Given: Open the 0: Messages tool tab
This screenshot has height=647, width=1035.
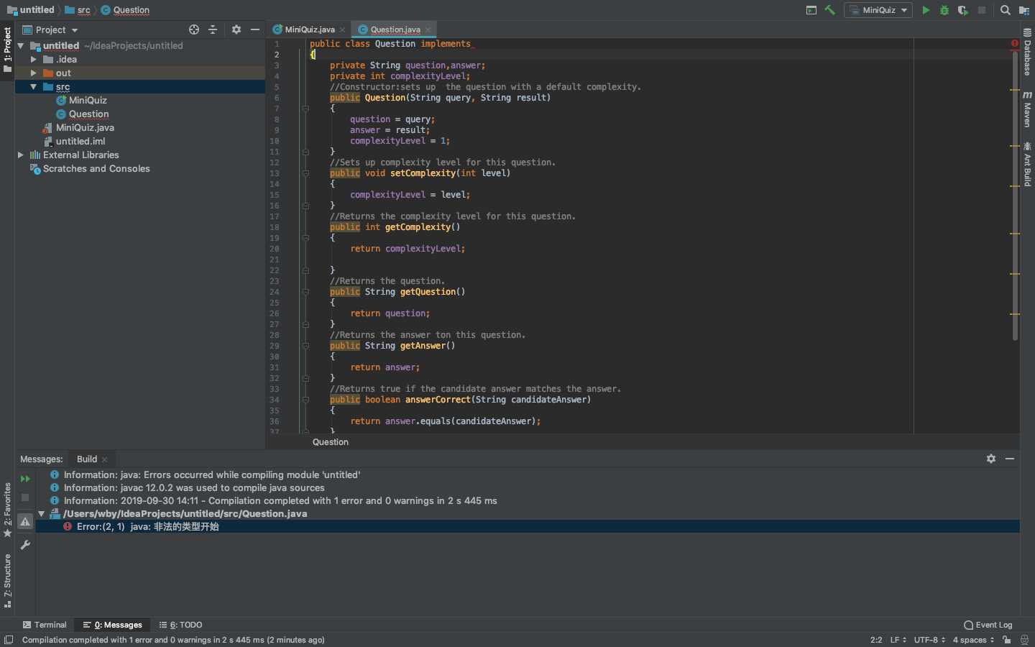Looking at the screenshot, I should click(113, 625).
